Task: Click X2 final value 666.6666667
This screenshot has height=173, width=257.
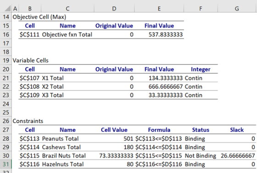Action: (166, 86)
